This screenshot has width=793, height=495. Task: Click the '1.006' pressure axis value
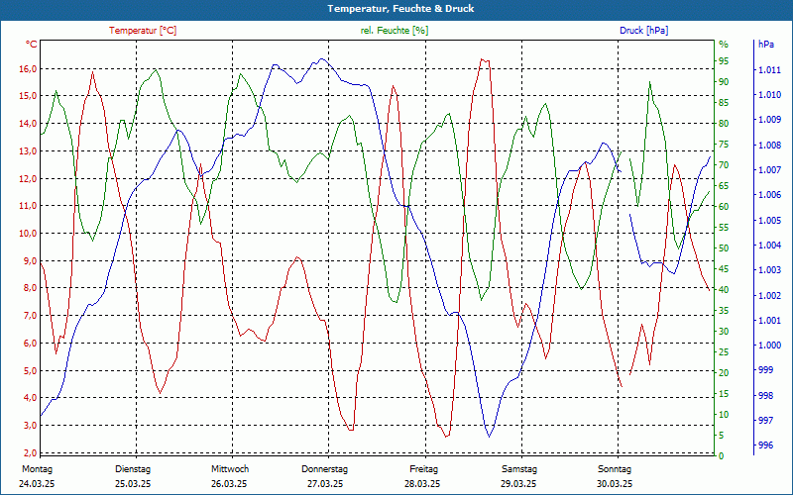coord(770,195)
